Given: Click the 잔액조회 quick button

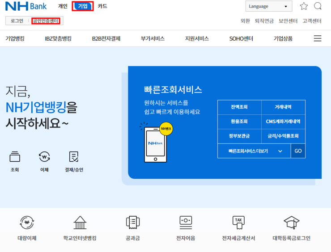Looking at the screenshot, I should [x=239, y=107].
